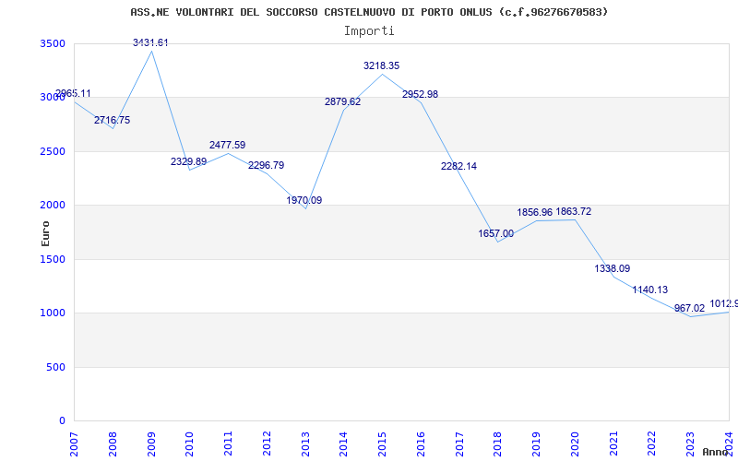The image size is (738, 461).
Task: Select the 967.02 data label
Action: [689, 308]
